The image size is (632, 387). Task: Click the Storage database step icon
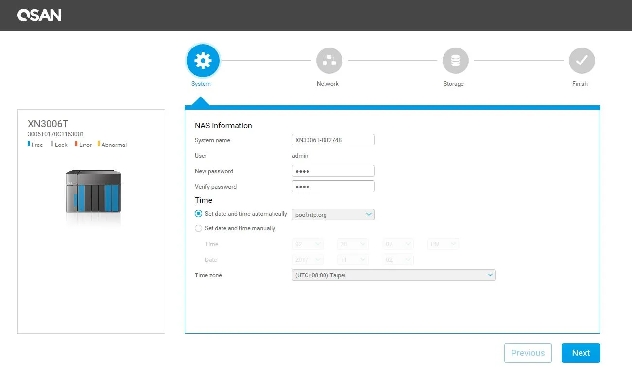456,61
